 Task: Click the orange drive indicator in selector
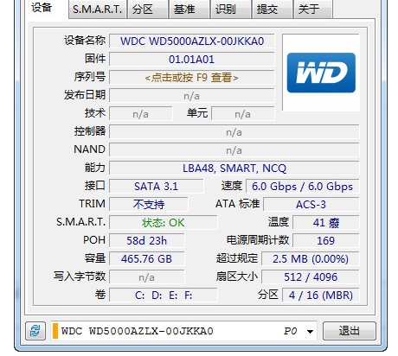[55, 331]
